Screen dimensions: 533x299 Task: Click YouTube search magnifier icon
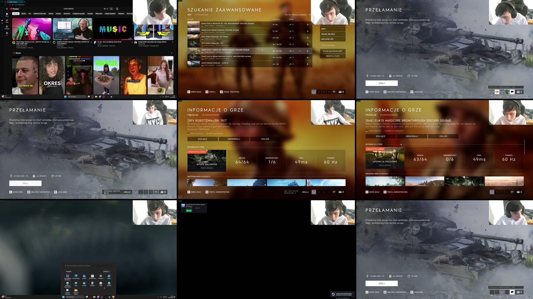(x=111, y=9)
